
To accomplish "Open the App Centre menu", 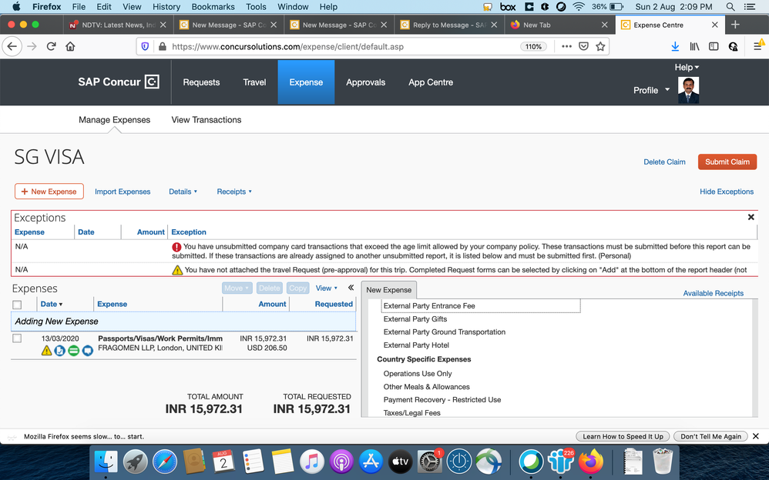I will tap(431, 82).
